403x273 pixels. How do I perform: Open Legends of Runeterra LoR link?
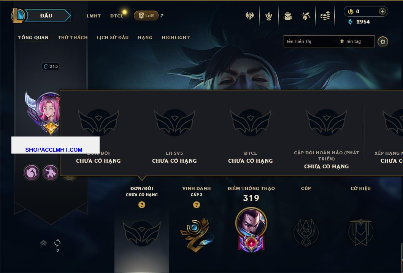146,16
